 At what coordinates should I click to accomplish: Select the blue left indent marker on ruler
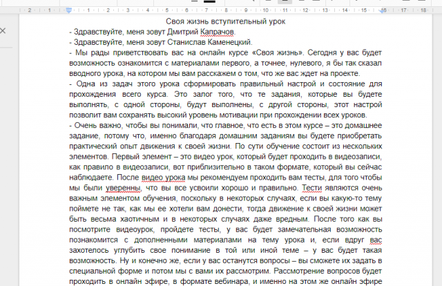coord(69,10)
